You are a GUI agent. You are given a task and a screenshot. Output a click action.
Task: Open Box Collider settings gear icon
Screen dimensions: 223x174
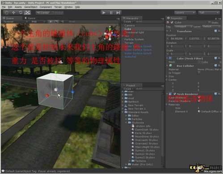[219, 66]
